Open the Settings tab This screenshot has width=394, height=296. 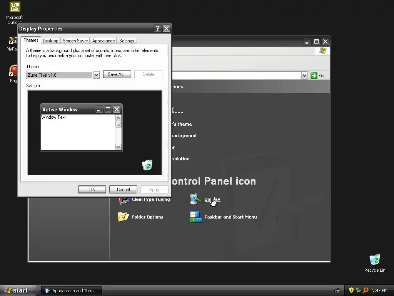[127, 41]
